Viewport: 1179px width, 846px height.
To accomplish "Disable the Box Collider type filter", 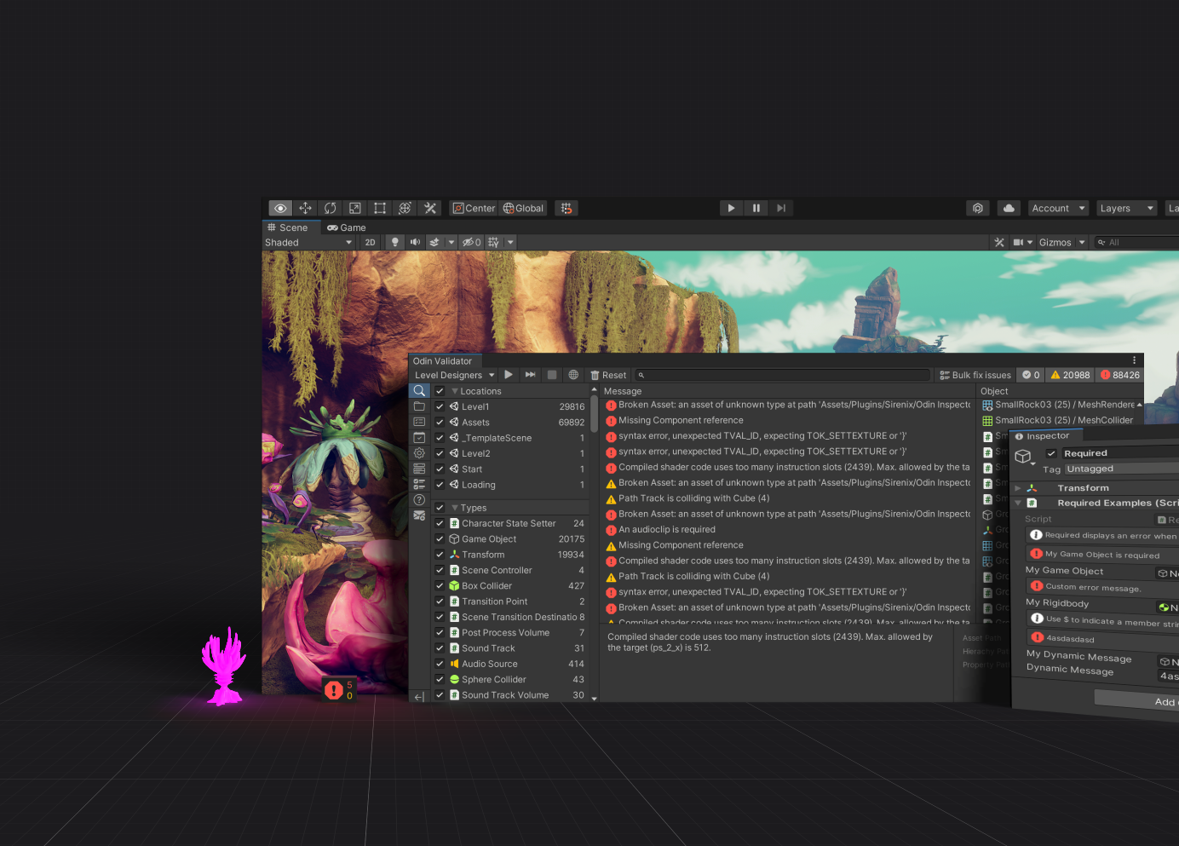I will click(x=440, y=585).
